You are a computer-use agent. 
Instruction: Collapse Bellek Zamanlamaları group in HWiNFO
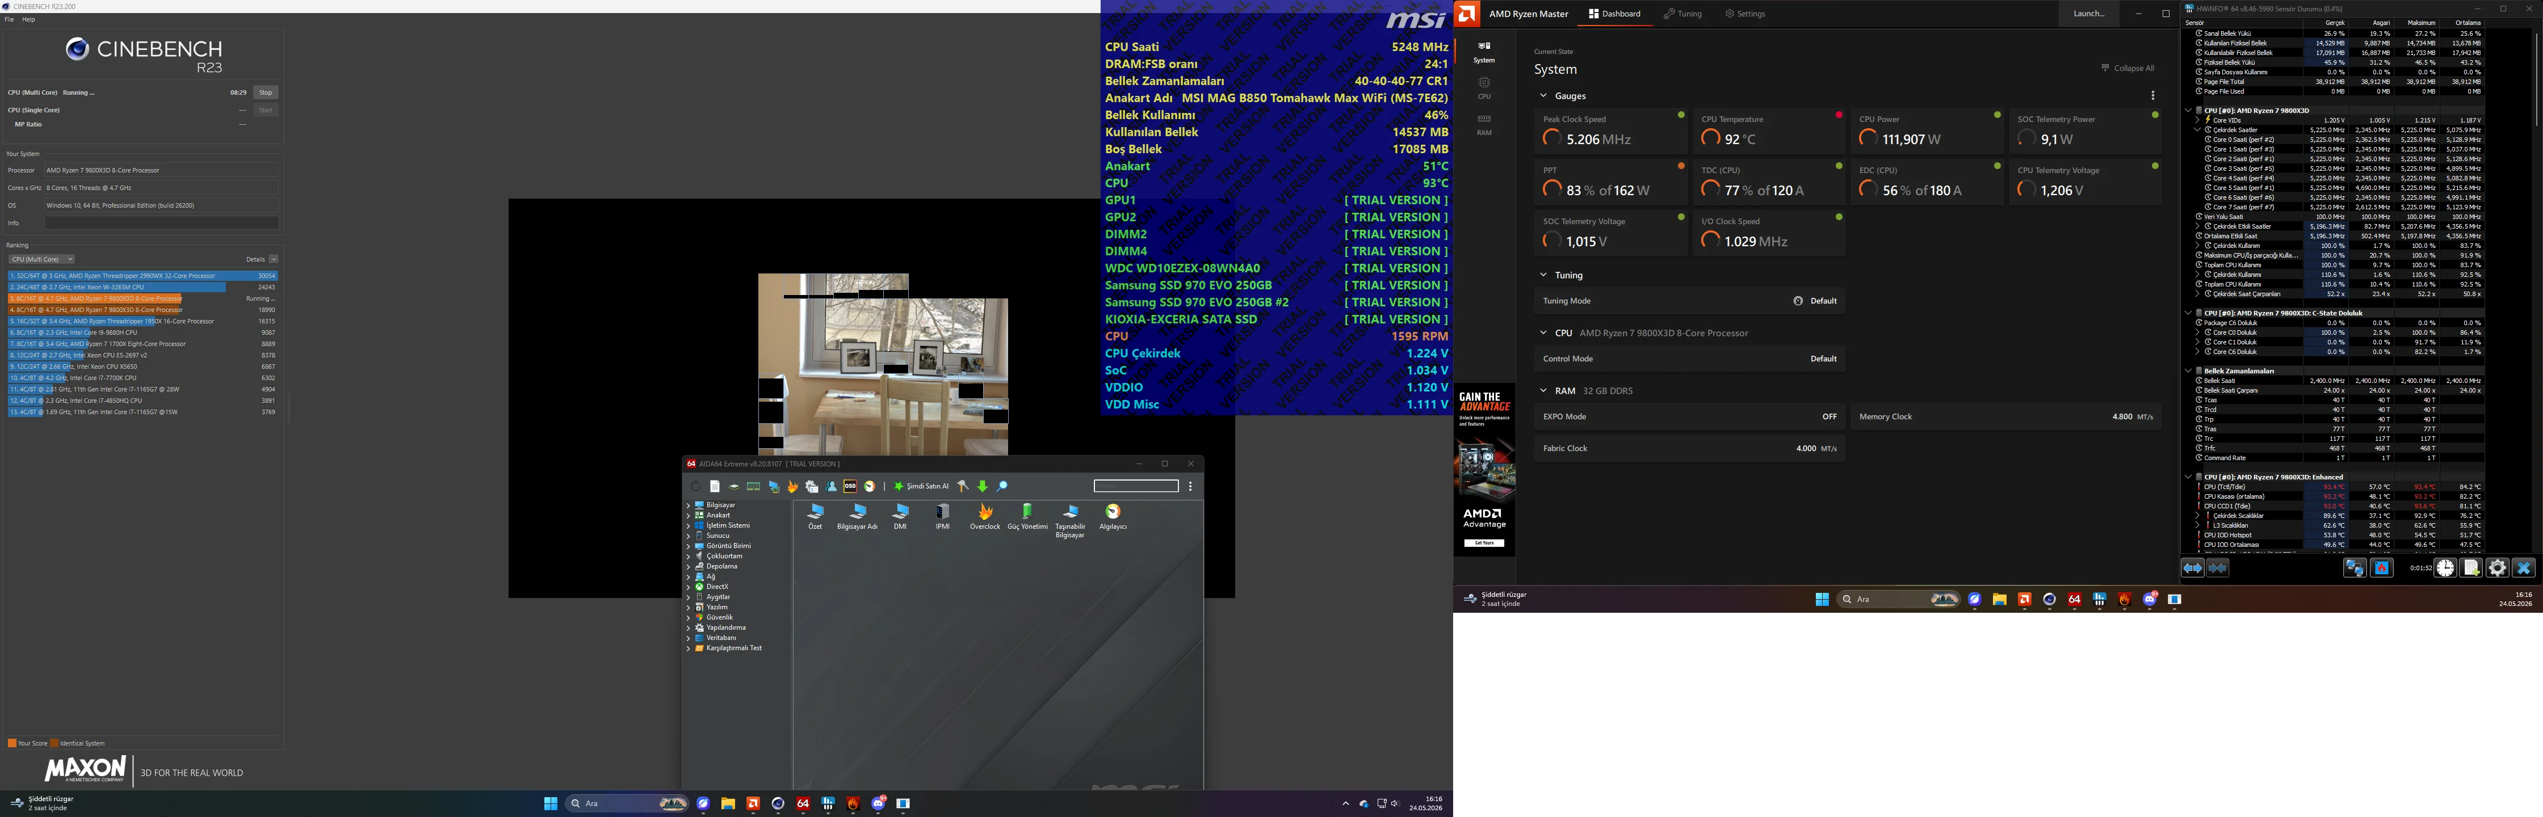pos(2189,371)
